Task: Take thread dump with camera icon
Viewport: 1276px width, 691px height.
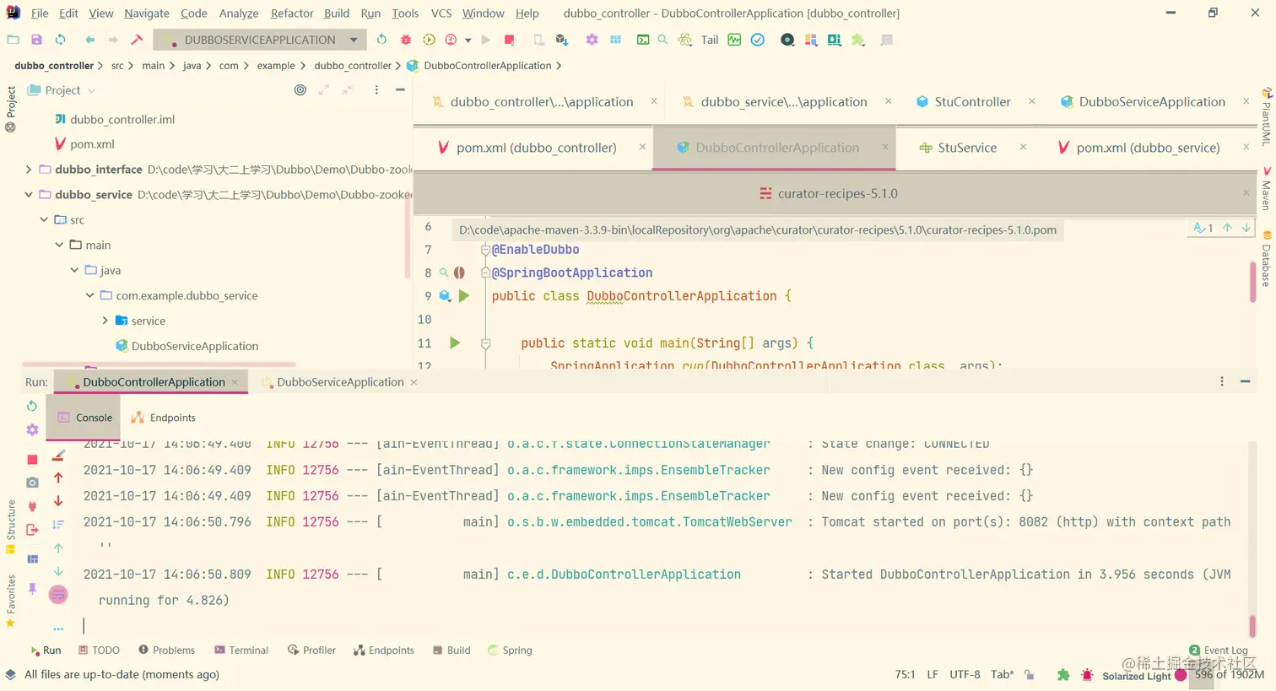Action: (x=32, y=483)
